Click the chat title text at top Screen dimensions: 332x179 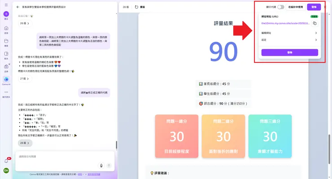pos(44,7)
